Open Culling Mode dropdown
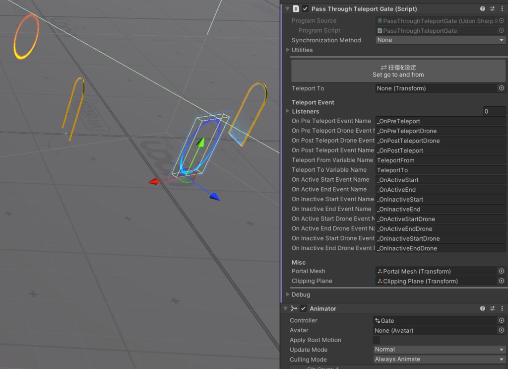508x369 pixels. (439, 359)
